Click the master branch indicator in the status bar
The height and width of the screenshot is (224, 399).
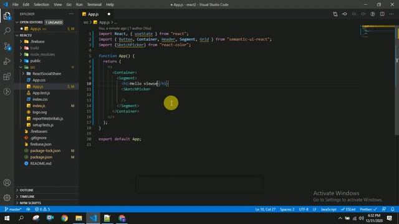(13, 209)
